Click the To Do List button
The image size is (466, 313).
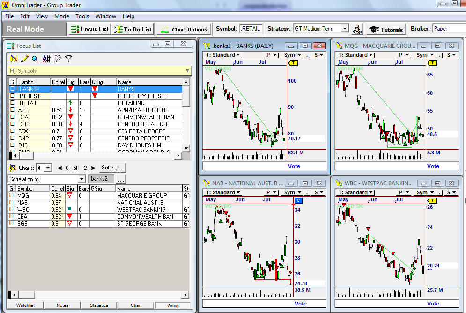(x=133, y=29)
